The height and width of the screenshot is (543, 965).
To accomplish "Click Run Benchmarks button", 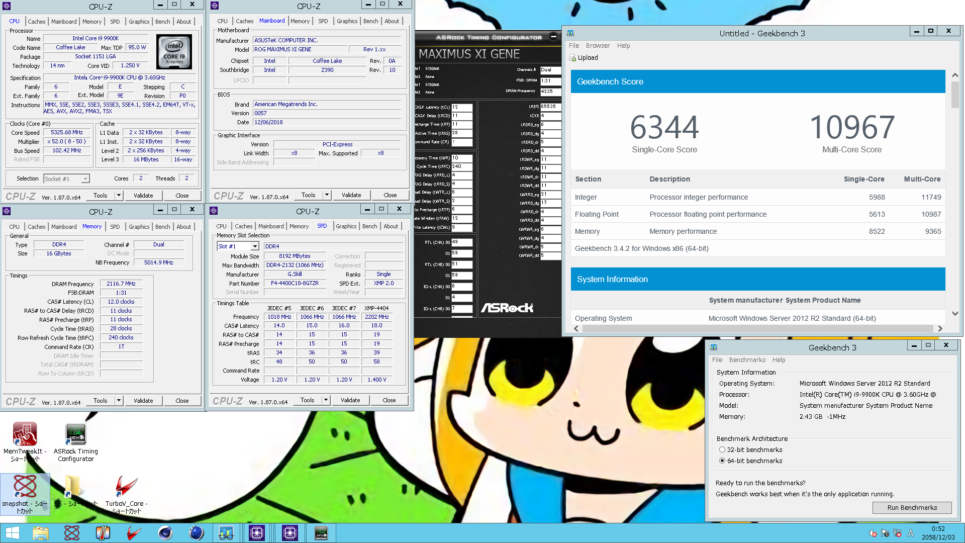I will (x=912, y=507).
